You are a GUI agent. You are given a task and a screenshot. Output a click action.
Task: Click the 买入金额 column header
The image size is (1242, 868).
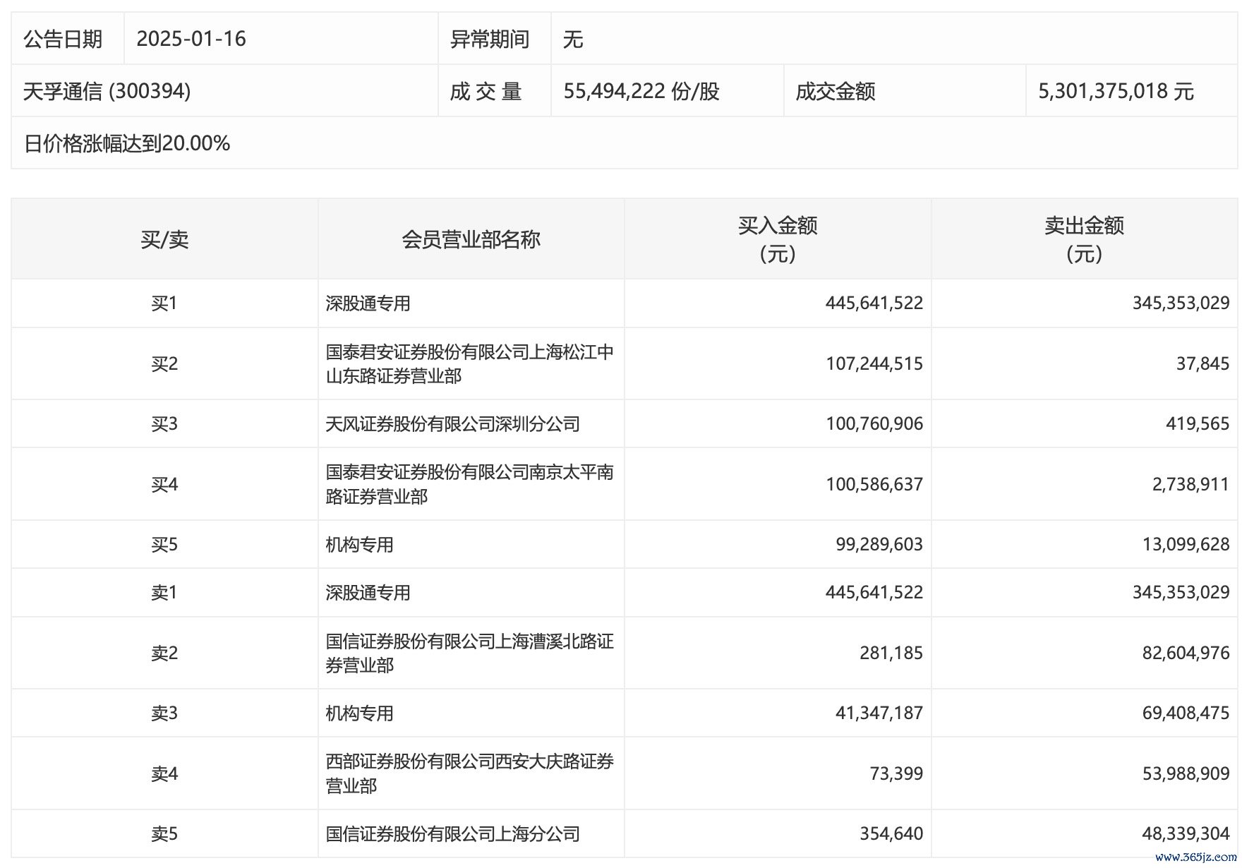(x=778, y=239)
